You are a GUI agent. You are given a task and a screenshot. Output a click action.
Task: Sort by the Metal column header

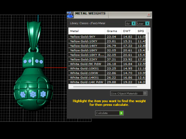[87, 31]
